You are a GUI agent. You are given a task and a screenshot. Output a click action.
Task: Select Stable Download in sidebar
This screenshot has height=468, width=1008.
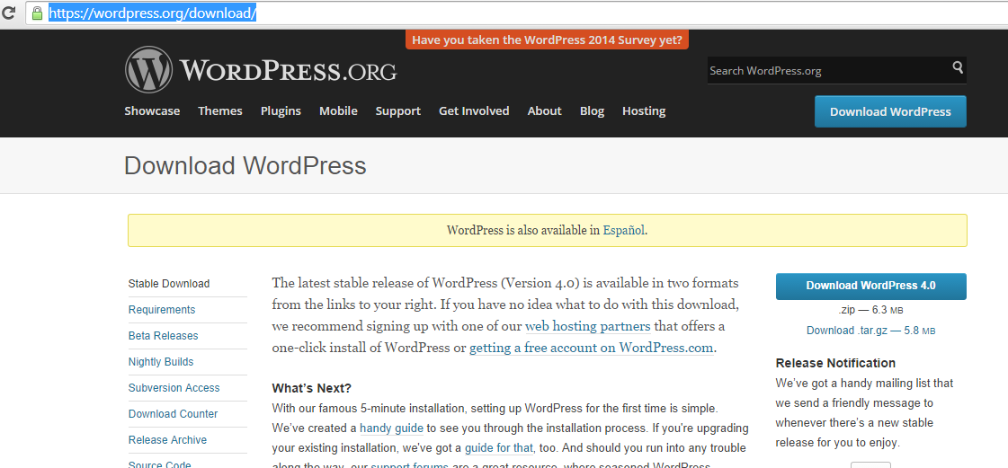click(169, 284)
